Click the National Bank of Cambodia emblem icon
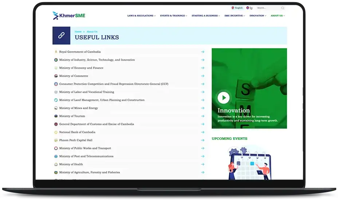 (x=56, y=132)
